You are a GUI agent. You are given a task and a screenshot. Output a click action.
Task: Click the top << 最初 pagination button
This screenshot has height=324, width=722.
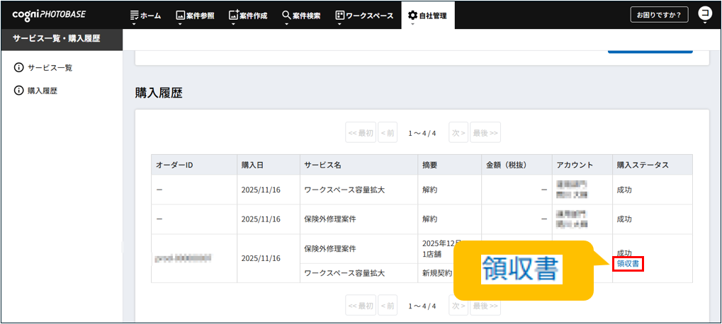click(361, 132)
